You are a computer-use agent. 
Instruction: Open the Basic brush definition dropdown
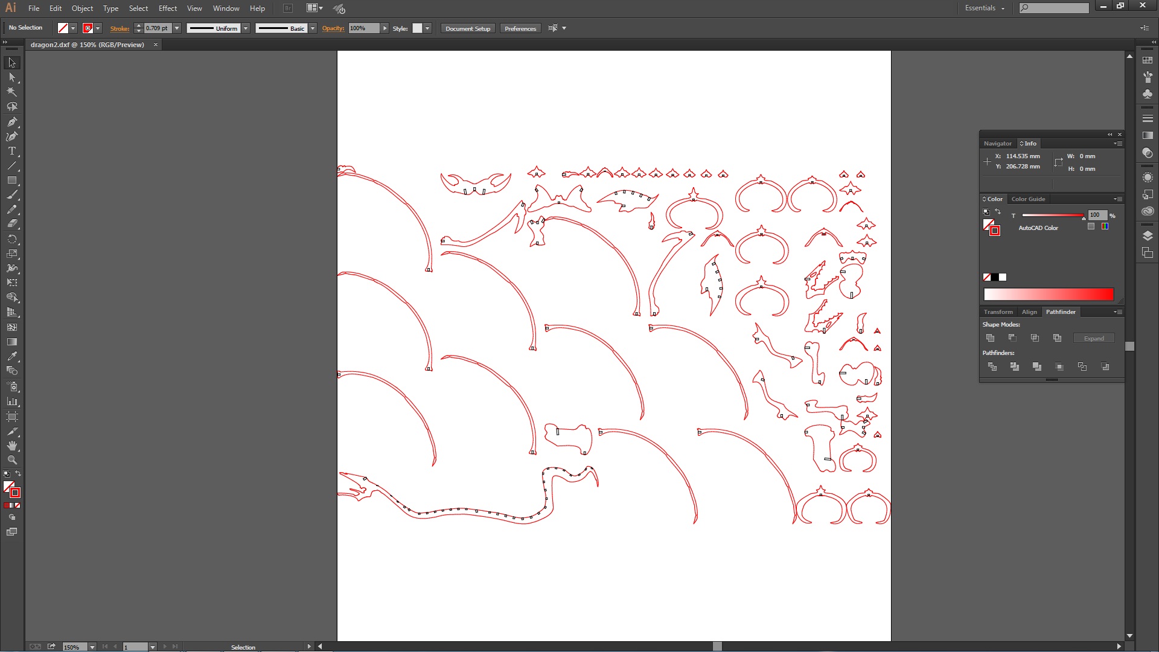pos(312,28)
